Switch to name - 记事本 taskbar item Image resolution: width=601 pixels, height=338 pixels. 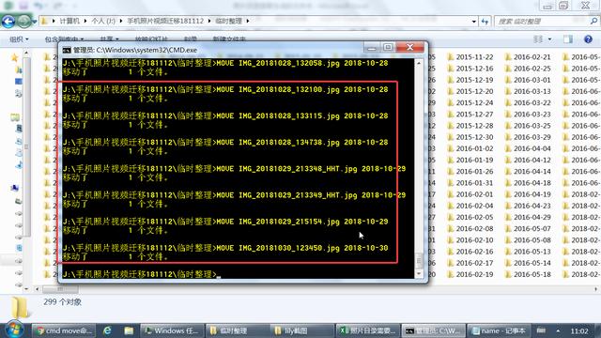(x=499, y=330)
